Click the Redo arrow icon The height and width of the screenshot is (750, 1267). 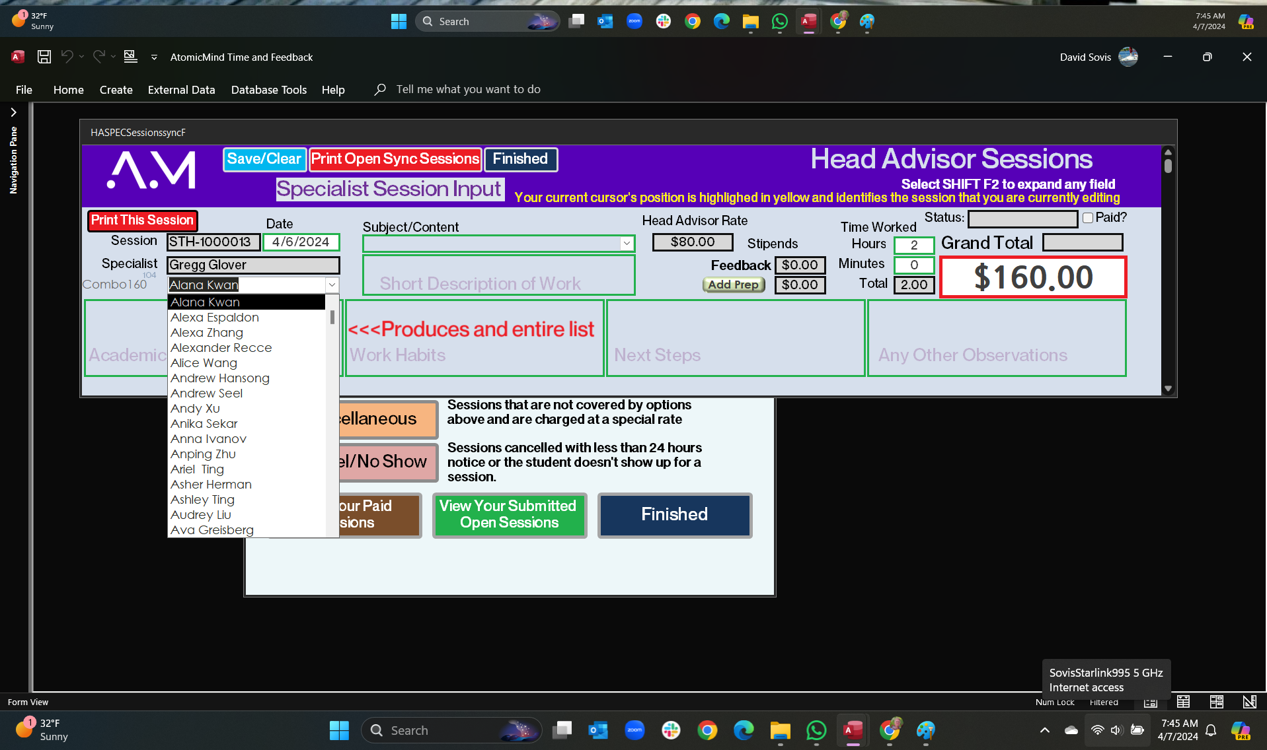tap(98, 57)
